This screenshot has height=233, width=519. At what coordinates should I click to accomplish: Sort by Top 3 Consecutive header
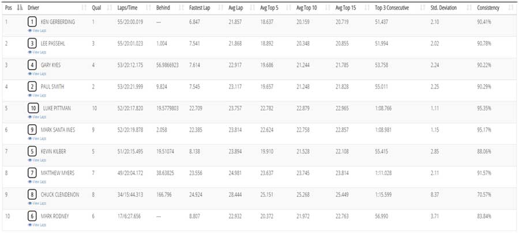tap(392, 8)
